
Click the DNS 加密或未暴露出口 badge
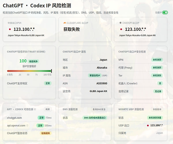pos(95,118)
